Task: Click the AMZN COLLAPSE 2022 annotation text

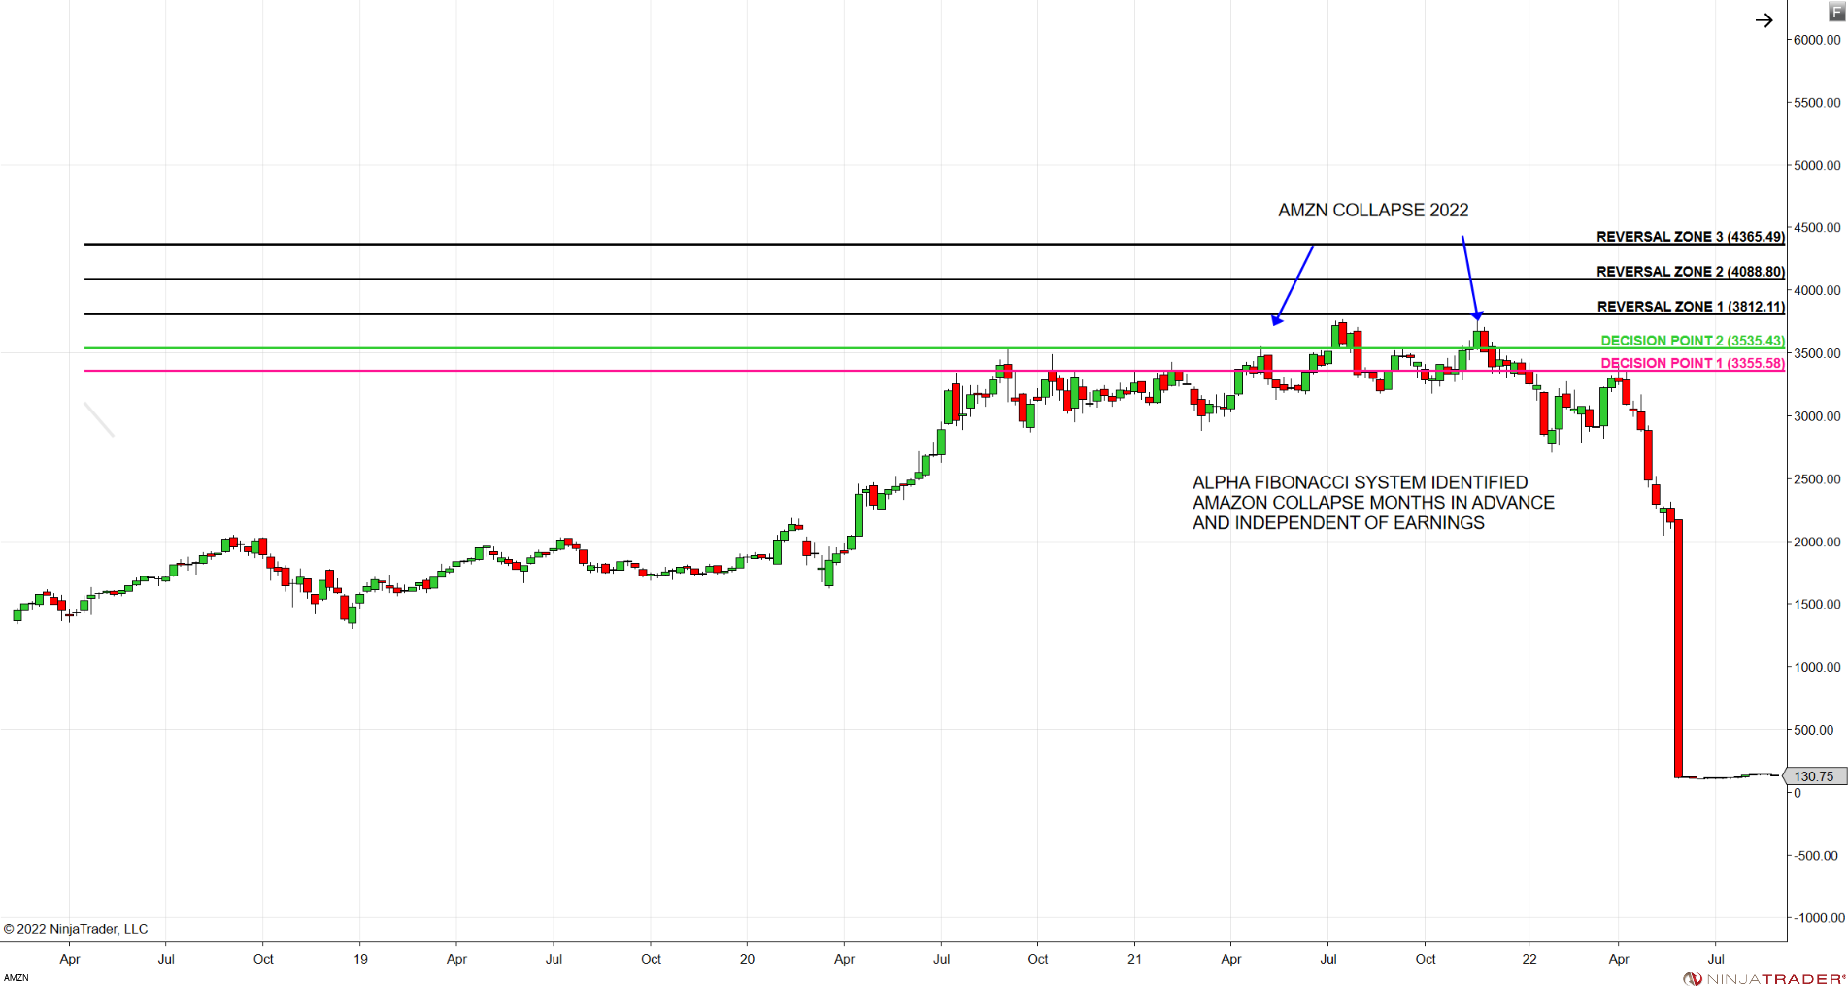Action: [x=1373, y=210]
